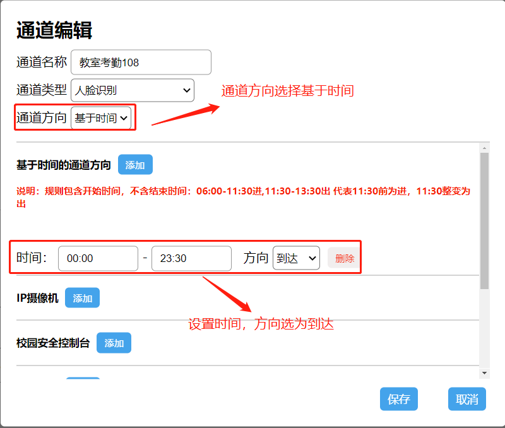Open the 通道类型 dropdown showing 人脸识别
Image resolution: width=505 pixels, height=428 pixels.
[x=133, y=90]
